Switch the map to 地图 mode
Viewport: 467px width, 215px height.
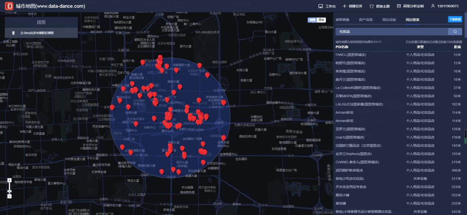pyautogui.click(x=312, y=20)
